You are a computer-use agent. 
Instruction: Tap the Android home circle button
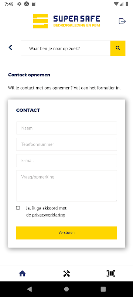coord(66,289)
